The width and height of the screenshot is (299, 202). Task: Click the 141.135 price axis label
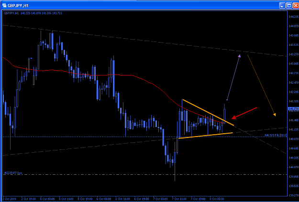click(x=294, y=129)
